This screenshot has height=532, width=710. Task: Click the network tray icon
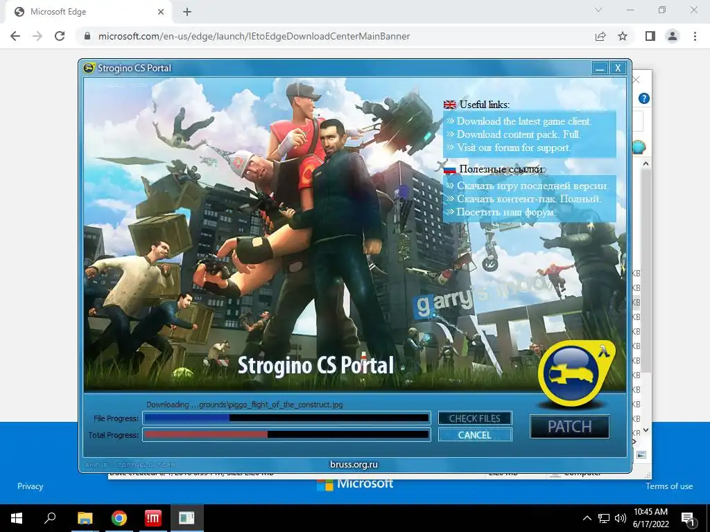coord(604,518)
